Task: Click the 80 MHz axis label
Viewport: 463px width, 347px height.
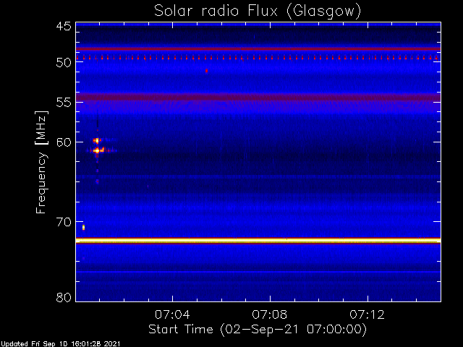Action: (64, 297)
